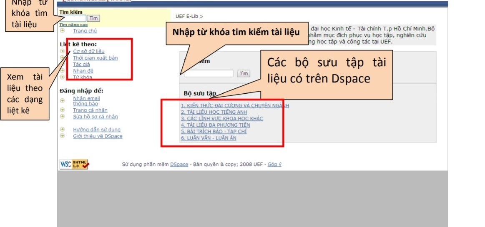Image resolution: width=485 pixels, height=227 pixels.
Task: Click the W3C XHTML 1.0 validation badge
Action: pos(74,165)
